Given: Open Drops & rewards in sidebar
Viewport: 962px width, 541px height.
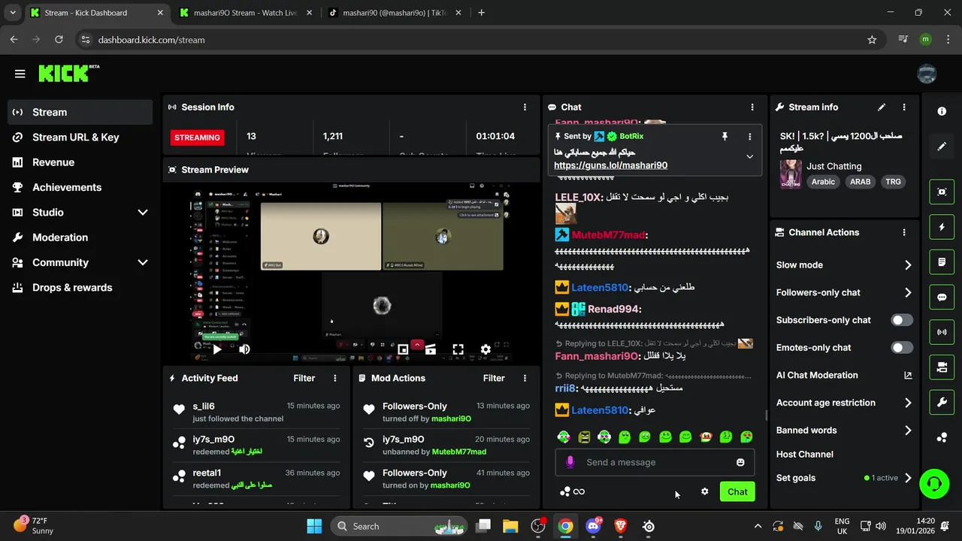Looking at the screenshot, I should point(80,288).
